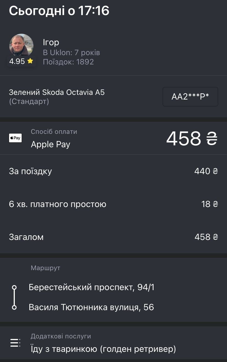Tap the driver name Ігор

[51, 42]
